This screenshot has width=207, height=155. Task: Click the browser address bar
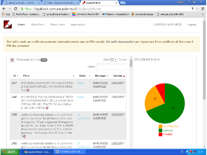[106, 9]
